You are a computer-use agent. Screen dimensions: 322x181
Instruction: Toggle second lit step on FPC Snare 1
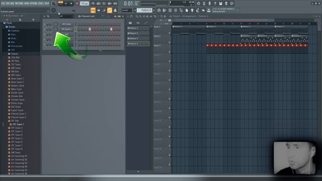click(111, 29)
